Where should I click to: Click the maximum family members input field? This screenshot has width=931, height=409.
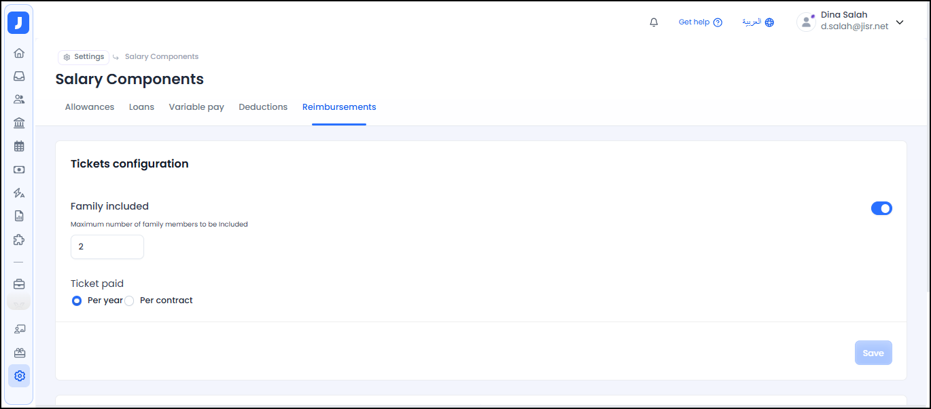point(107,247)
